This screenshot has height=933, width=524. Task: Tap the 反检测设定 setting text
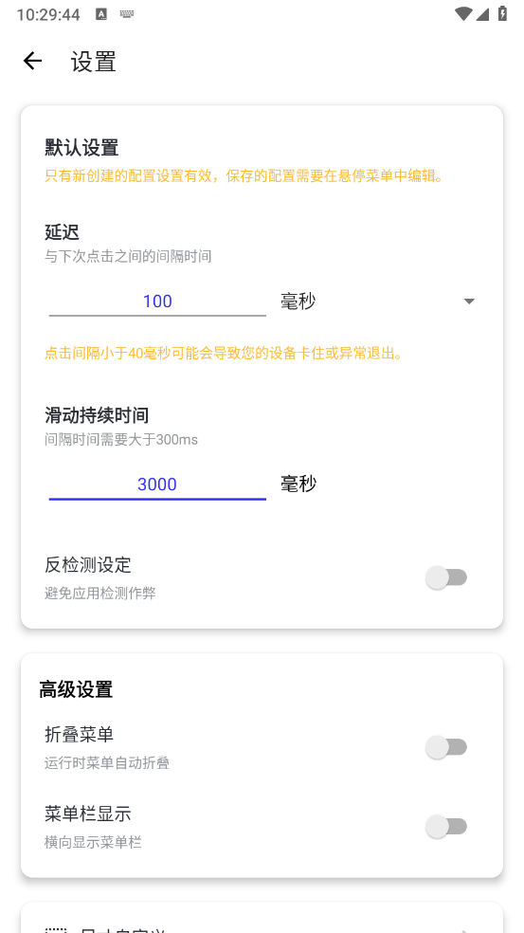tap(87, 564)
